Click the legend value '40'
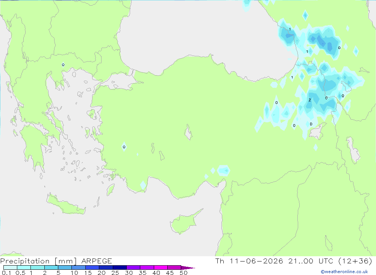This screenshot has height=275, width=376. pyautogui.click(x=156, y=273)
